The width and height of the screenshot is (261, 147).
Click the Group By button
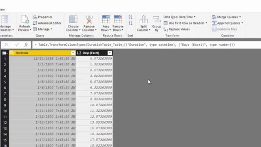tap(157, 23)
